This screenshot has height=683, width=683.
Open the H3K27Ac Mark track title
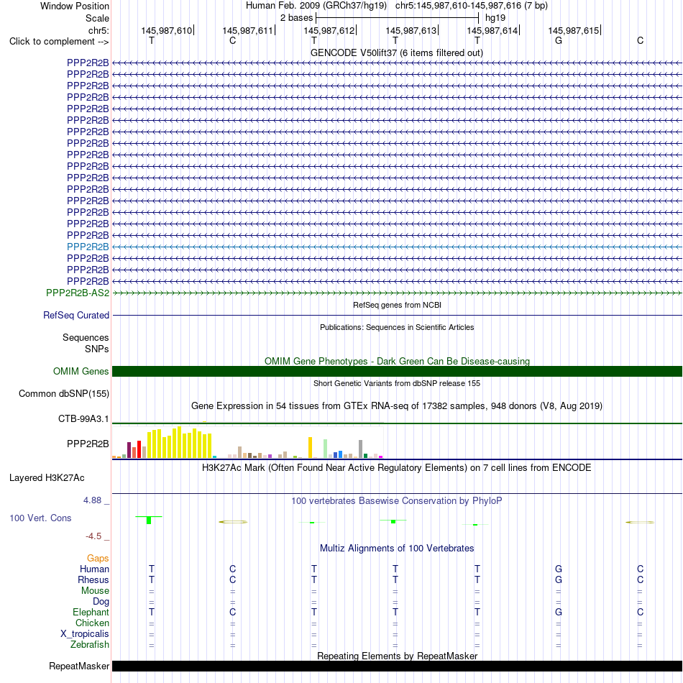pyautogui.click(x=397, y=468)
